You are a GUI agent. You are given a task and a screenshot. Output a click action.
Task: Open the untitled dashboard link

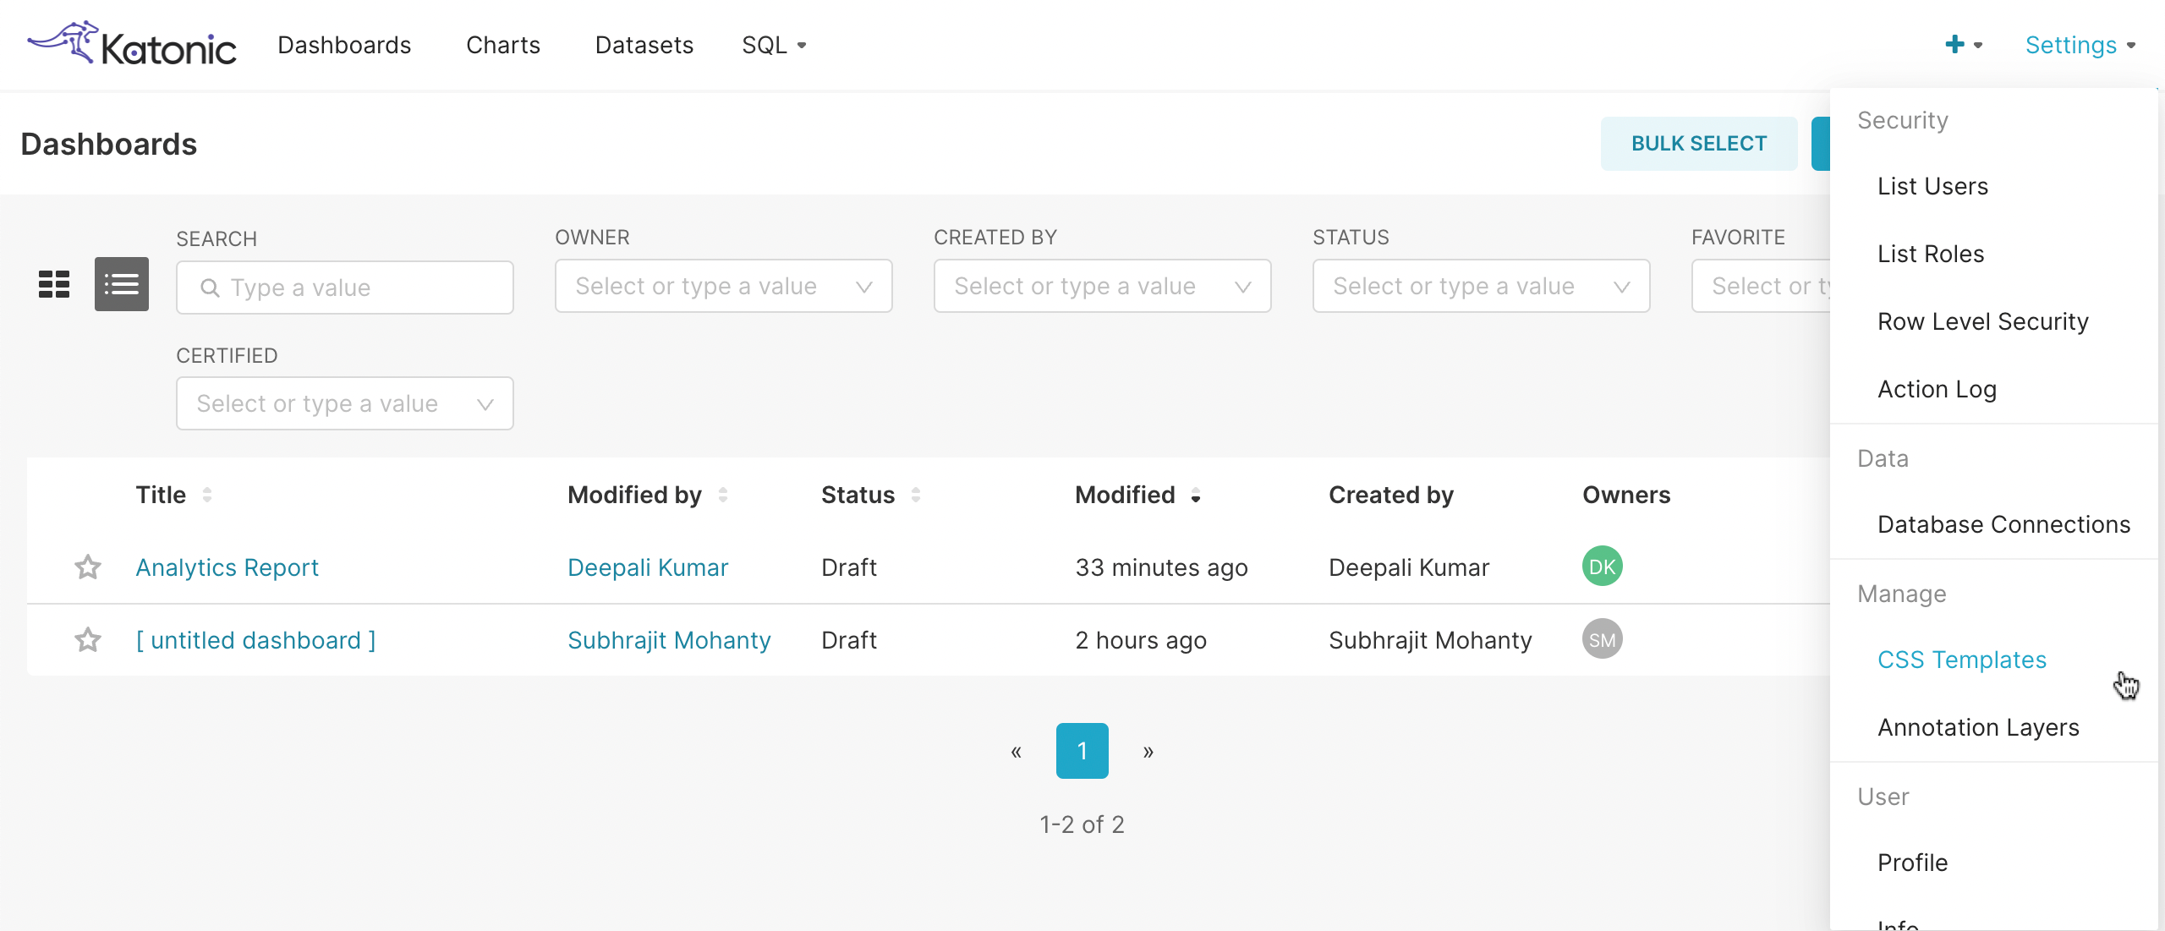(x=255, y=640)
